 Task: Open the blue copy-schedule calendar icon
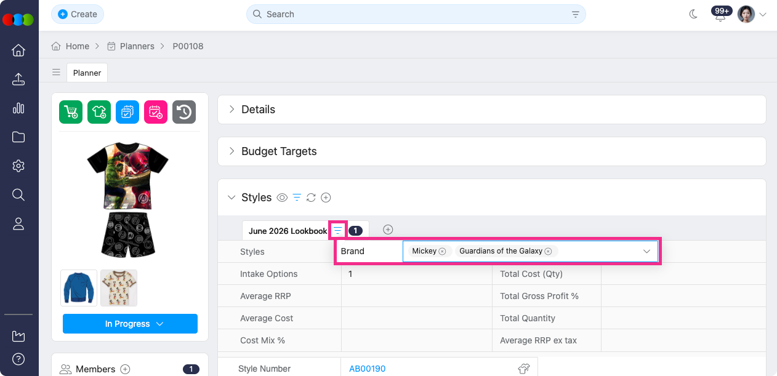pos(127,112)
